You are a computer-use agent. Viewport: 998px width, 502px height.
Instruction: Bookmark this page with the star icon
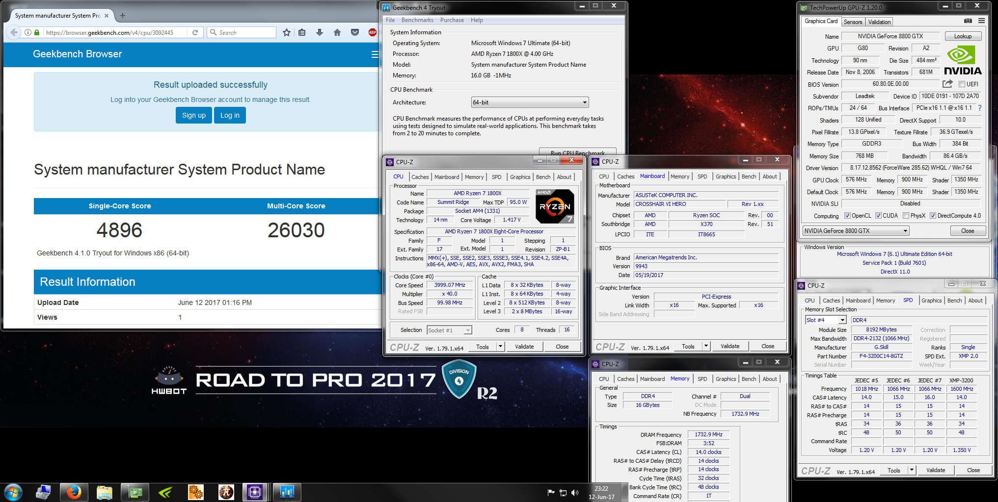287,32
